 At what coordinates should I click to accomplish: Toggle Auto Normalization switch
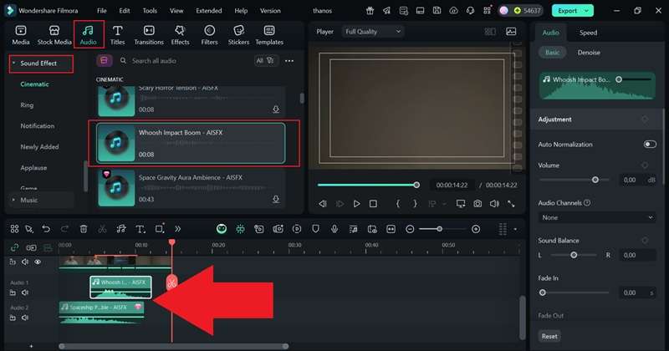tap(650, 144)
